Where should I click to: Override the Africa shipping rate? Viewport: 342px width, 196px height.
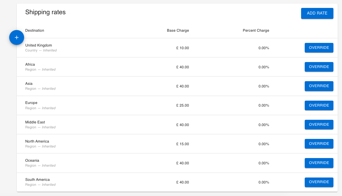click(319, 67)
